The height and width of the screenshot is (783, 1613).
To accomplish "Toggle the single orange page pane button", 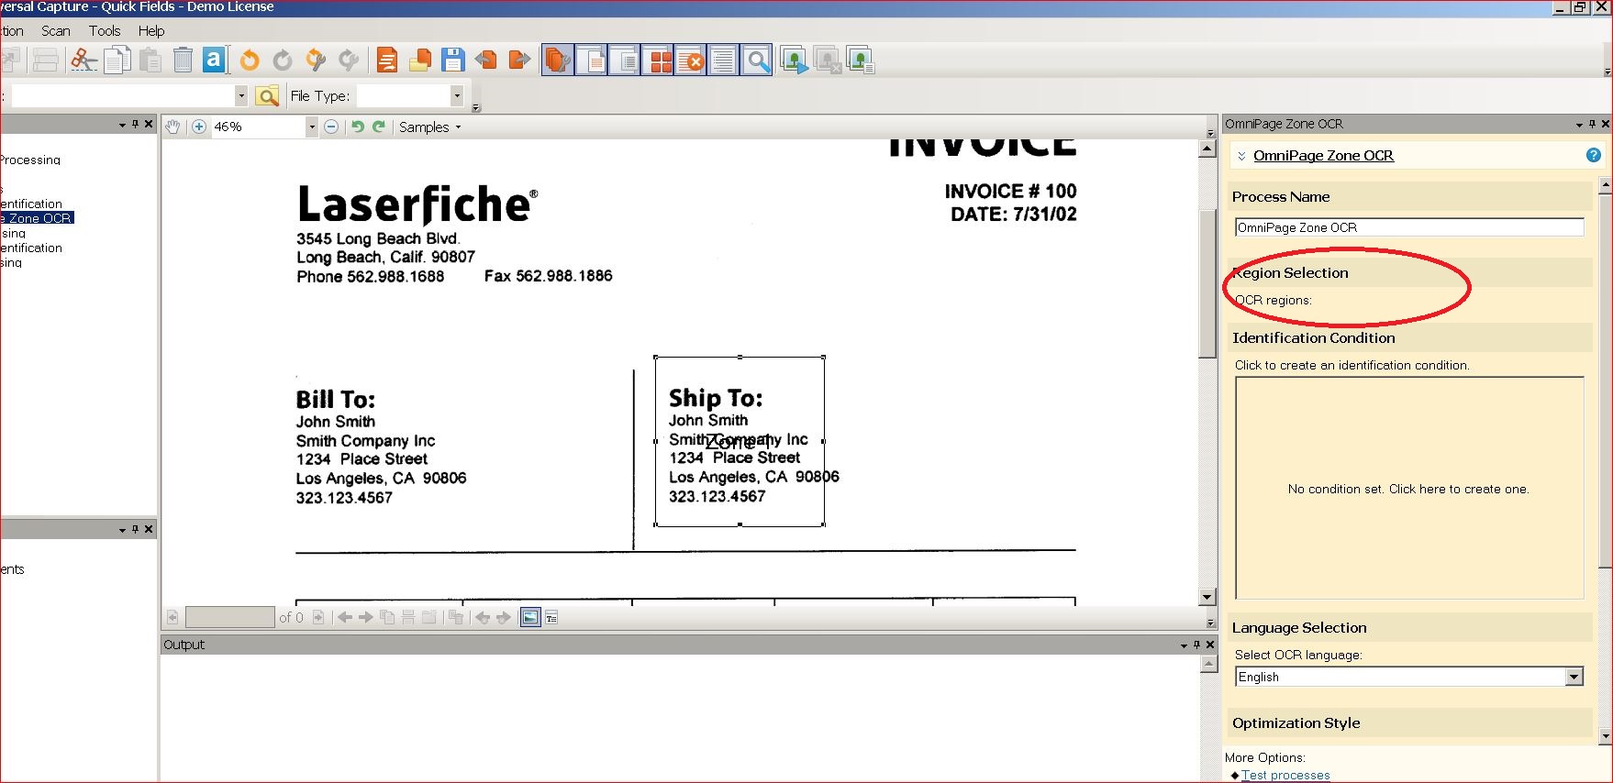I will tap(592, 61).
